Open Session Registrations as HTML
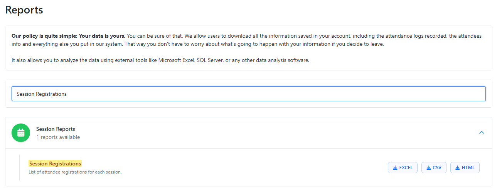 [465, 168]
